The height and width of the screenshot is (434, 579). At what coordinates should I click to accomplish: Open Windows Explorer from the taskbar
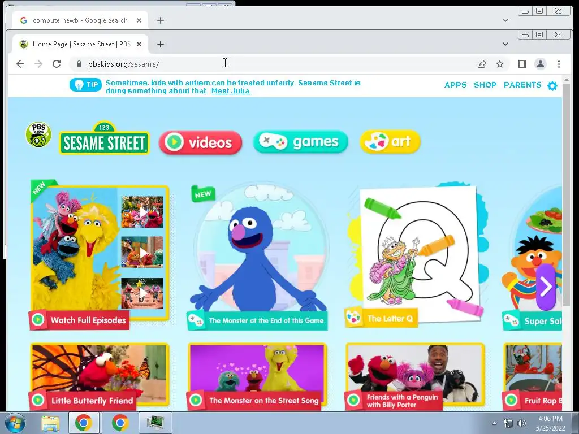[x=50, y=423]
